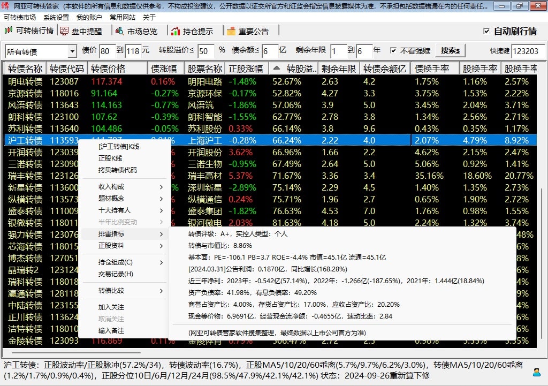Click the 瑞丰高材 stock name cell
Image resolution: width=548 pixels, height=386 pixels.
pyautogui.click(x=205, y=176)
